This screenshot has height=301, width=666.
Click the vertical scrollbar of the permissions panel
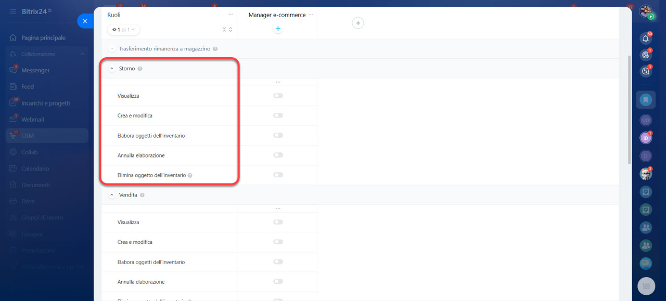tap(630, 109)
